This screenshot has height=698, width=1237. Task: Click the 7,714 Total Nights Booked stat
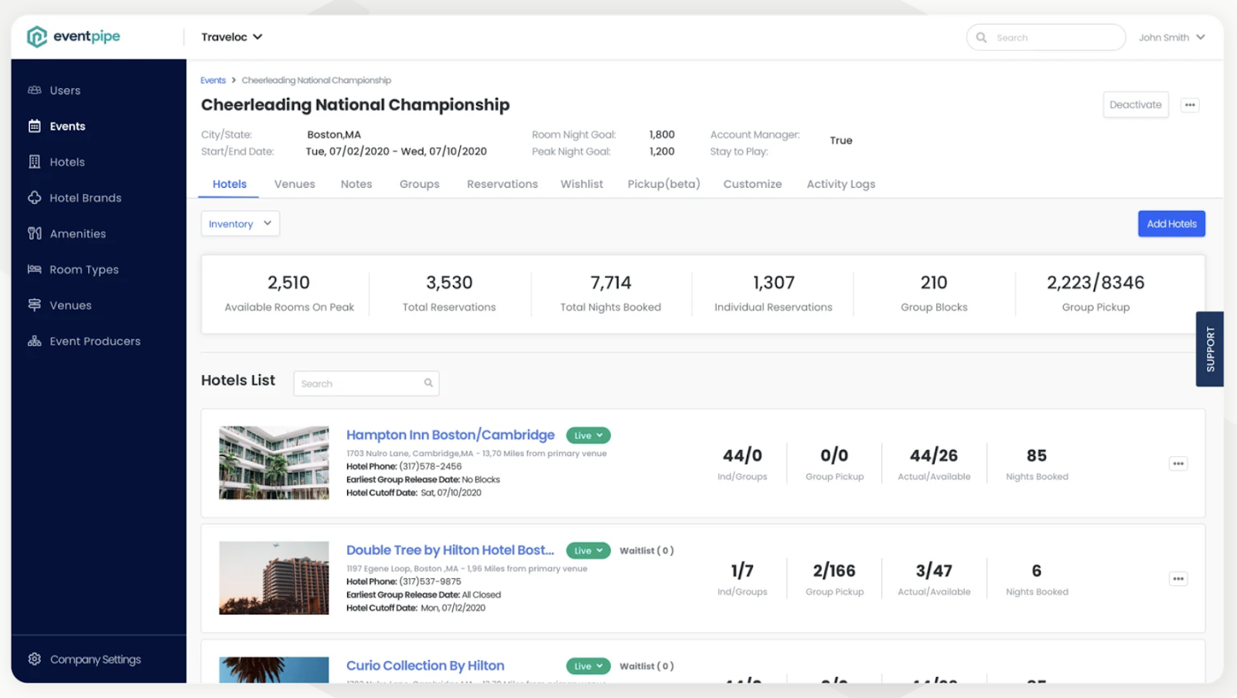[611, 294]
